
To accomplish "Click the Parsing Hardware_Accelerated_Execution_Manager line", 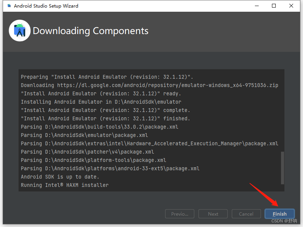I will [149, 143].
